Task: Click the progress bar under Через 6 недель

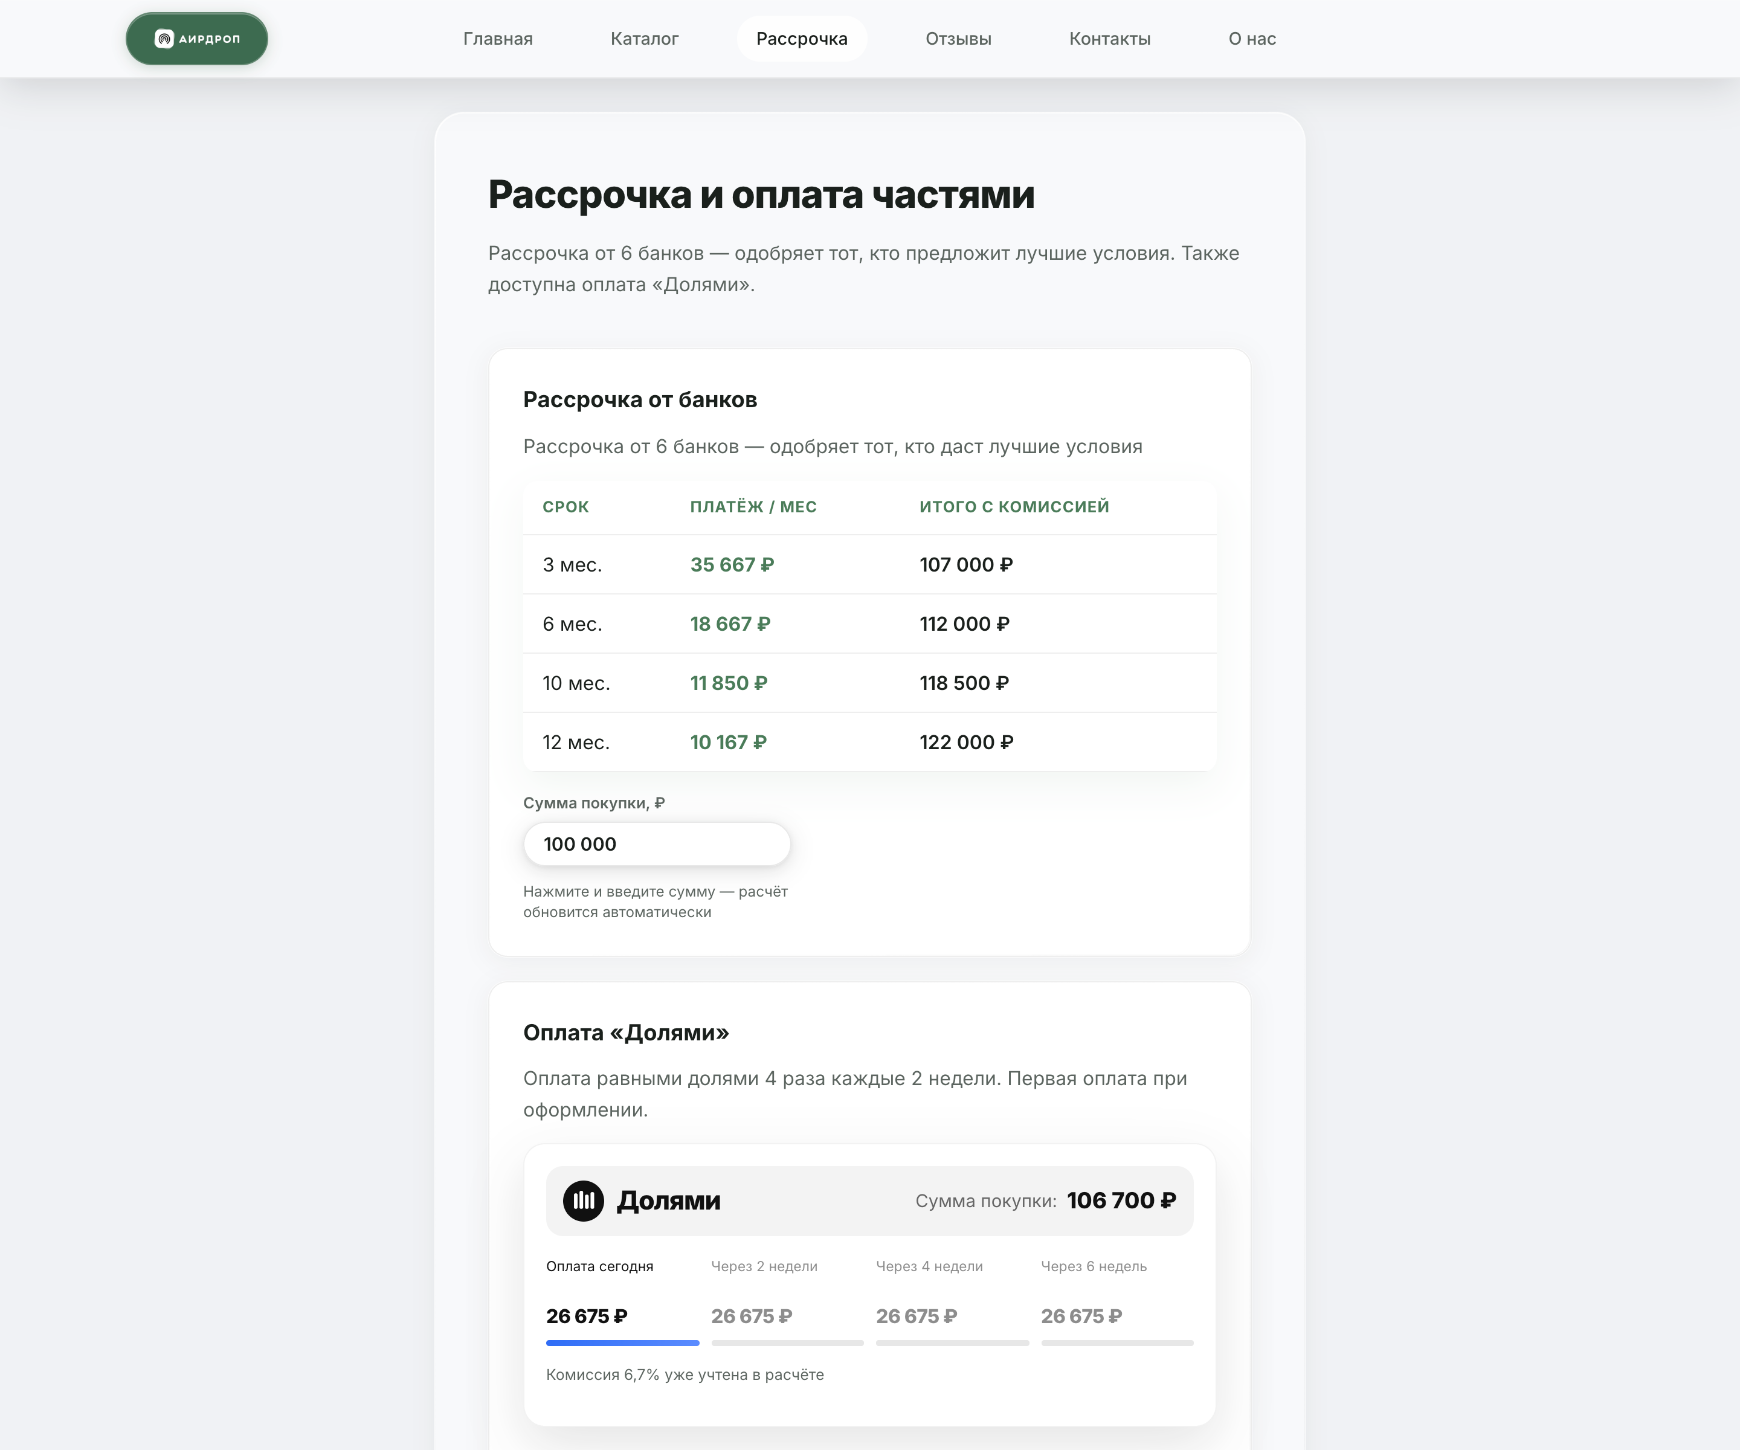Action: 1117,1343
